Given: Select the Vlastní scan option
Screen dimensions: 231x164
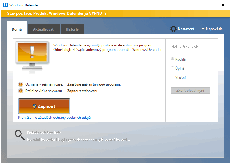Looking at the screenshot, I should (178, 77).
